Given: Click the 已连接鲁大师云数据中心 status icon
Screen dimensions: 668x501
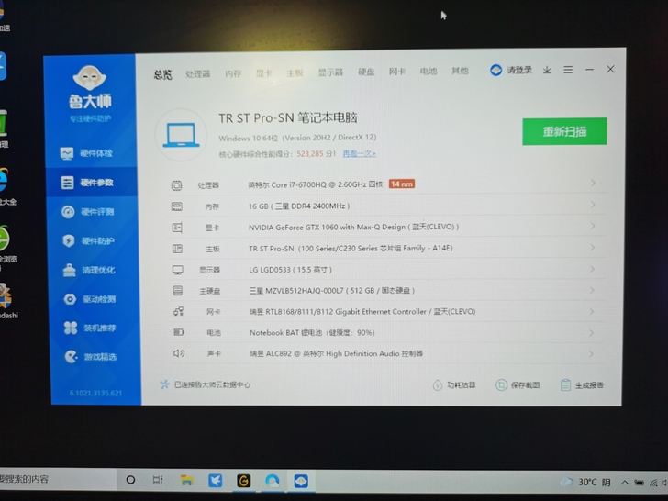Looking at the screenshot, I should pos(164,384).
